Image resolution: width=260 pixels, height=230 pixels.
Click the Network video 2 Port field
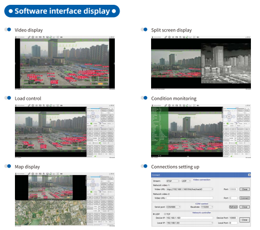[233, 198]
